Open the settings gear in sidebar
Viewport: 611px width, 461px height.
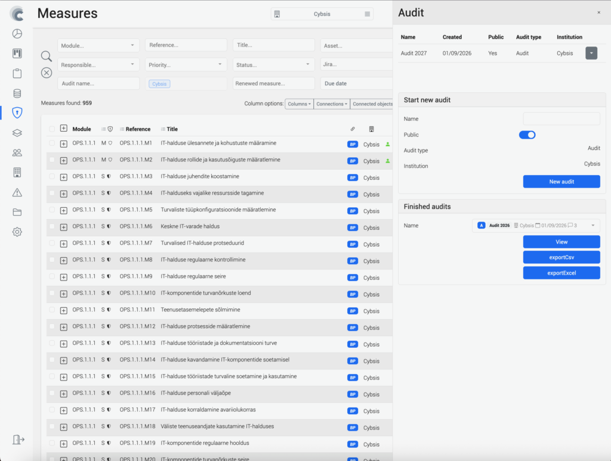[17, 232]
